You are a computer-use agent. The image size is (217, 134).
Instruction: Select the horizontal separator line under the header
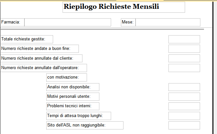[102, 29]
